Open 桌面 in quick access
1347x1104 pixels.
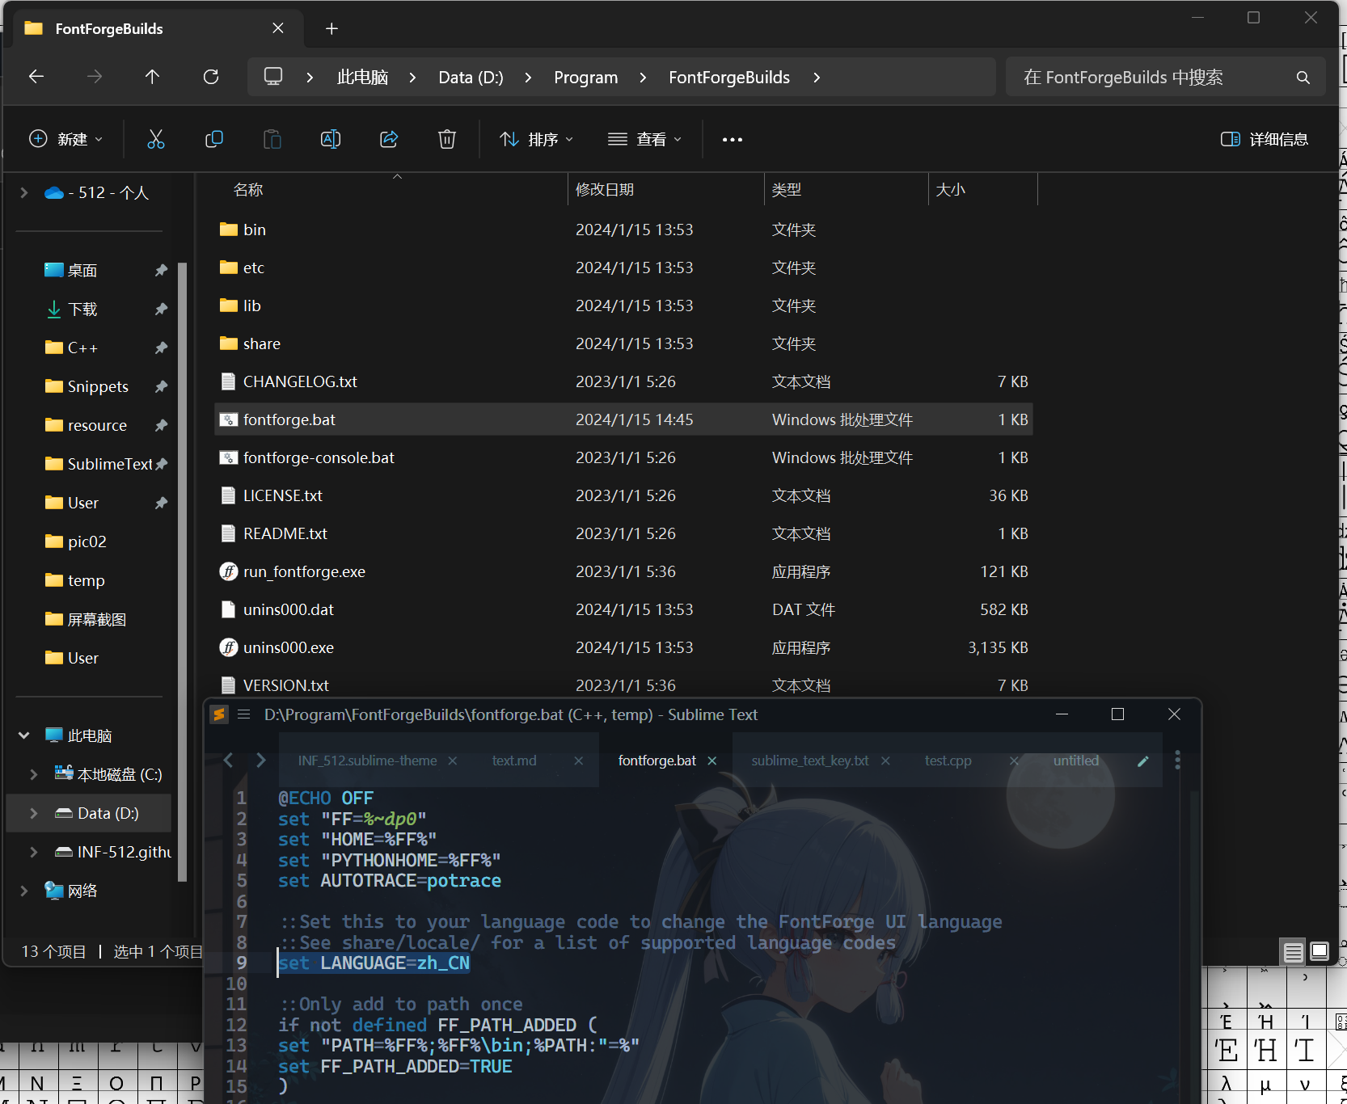pos(82,270)
